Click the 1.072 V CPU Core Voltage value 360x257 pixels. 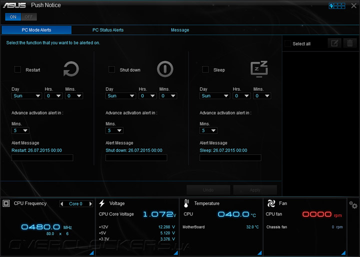pos(159,214)
